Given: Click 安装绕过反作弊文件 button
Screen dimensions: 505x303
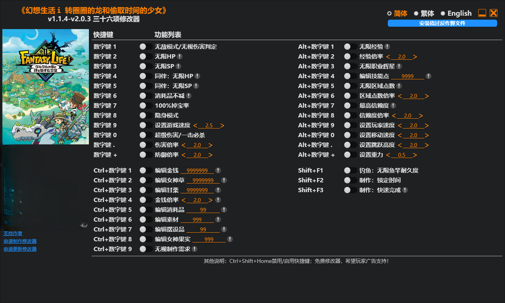Looking at the screenshot, I should (x=442, y=23).
